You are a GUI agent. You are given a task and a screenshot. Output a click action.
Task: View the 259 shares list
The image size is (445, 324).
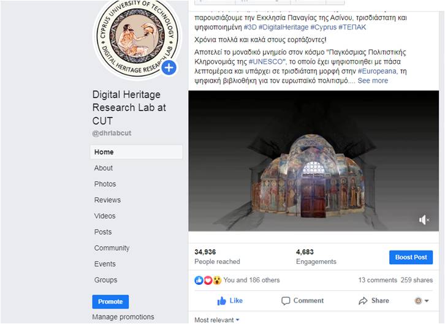(x=417, y=280)
